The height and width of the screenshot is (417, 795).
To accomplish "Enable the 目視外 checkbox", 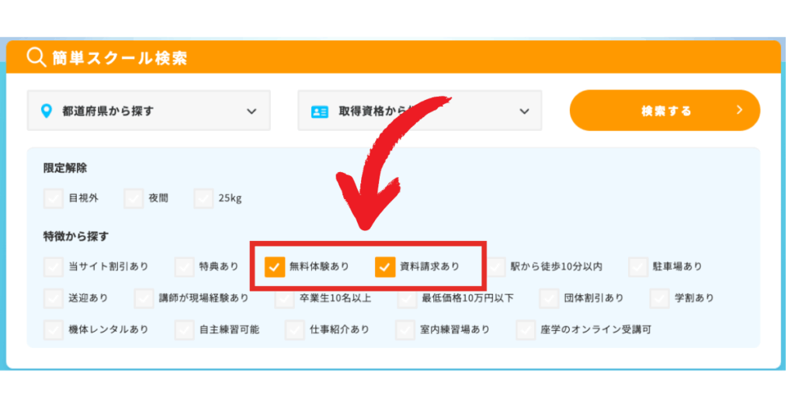I will pyautogui.click(x=54, y=198).
